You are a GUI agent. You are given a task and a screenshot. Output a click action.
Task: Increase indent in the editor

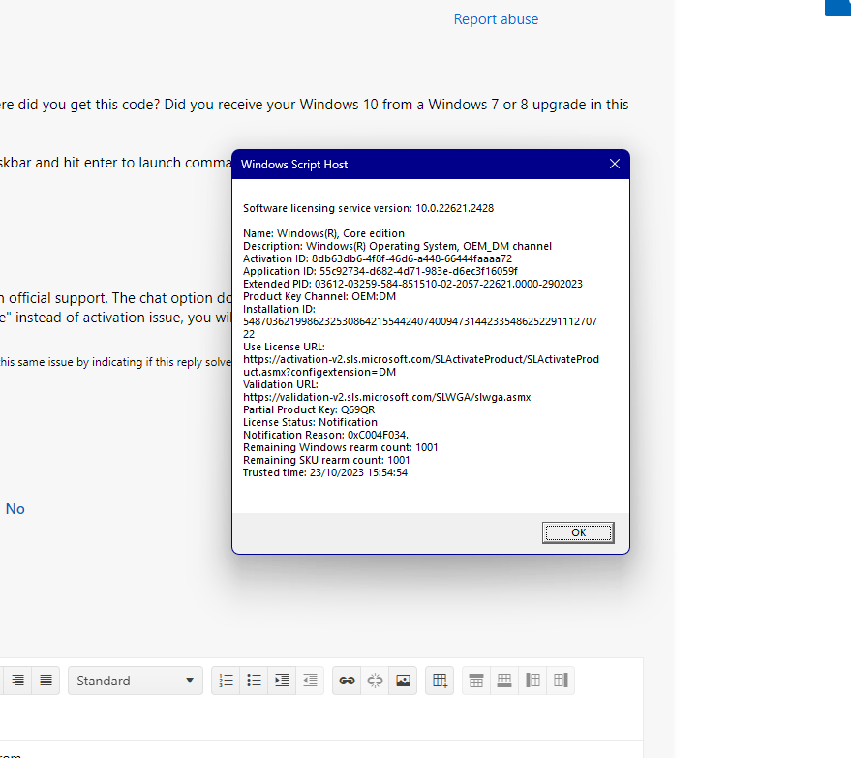(283, 681)
